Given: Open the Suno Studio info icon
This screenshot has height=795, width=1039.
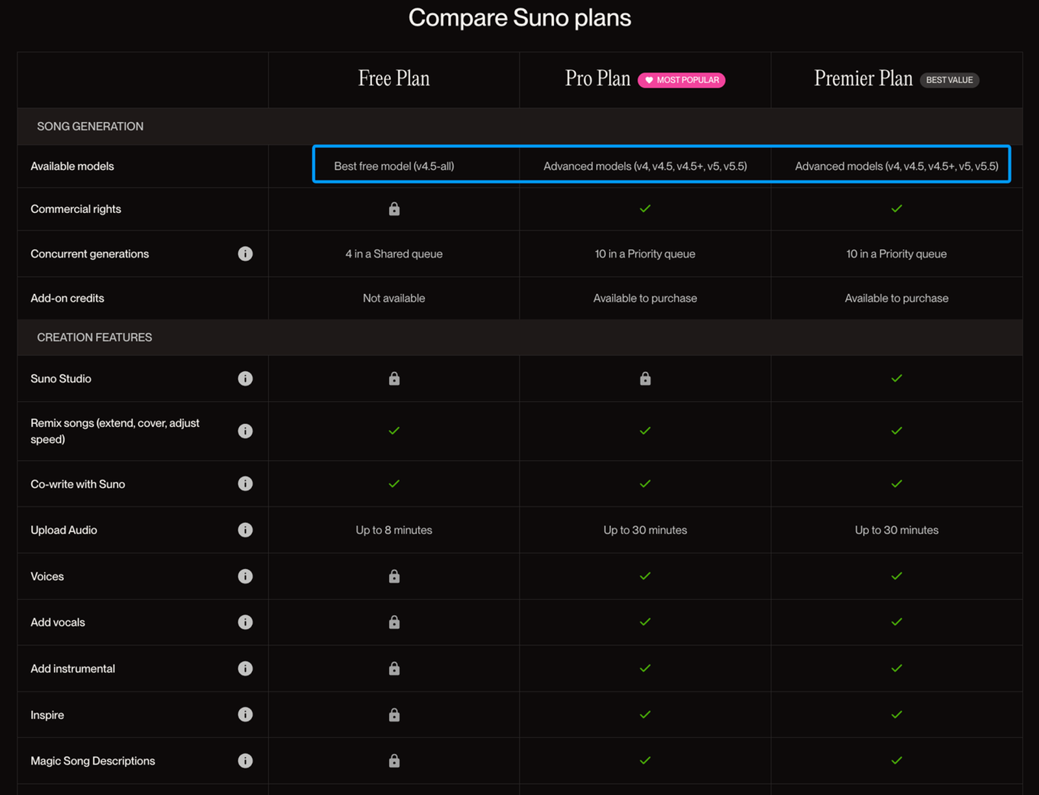Looking at the screenshot, I should click(x=245, y=378).
